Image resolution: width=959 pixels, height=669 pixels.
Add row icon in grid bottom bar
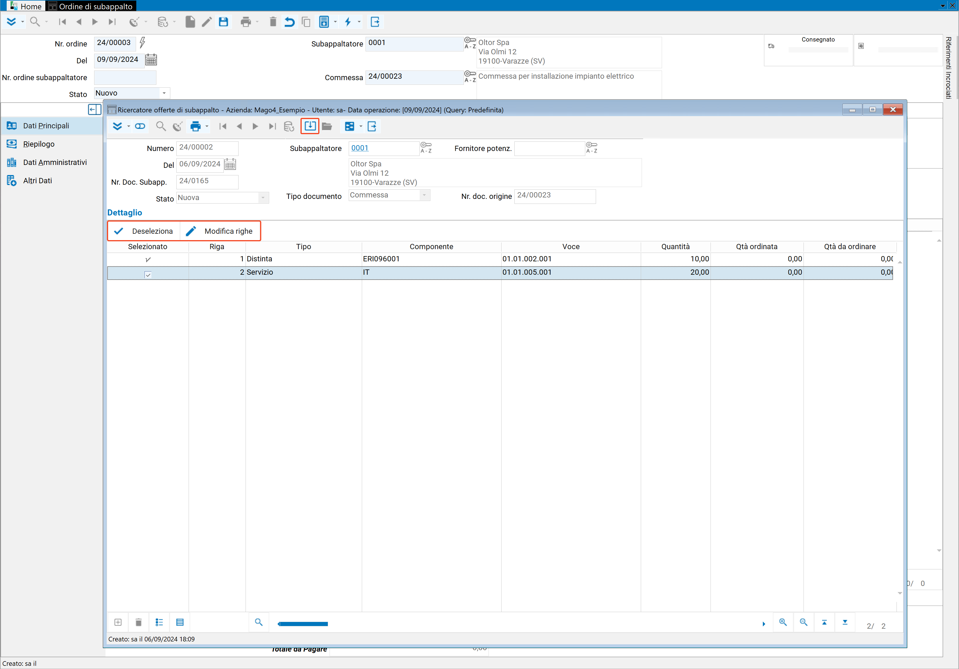118,622
